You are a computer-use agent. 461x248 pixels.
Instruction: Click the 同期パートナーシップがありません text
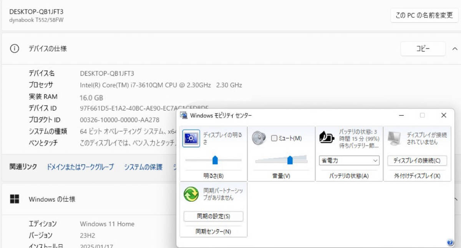223,194
